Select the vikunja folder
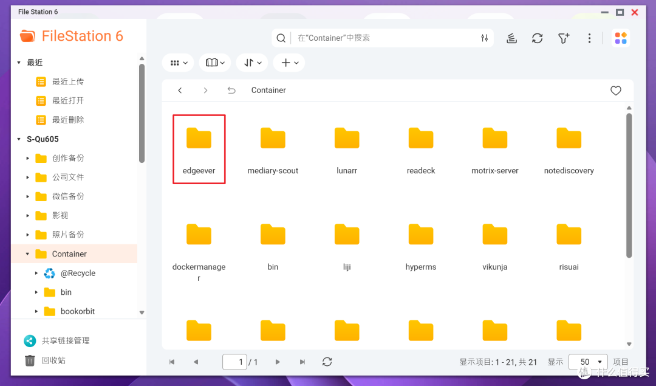Image resolution: width=656 pixels, height=386 pixels. coord(495,246)
